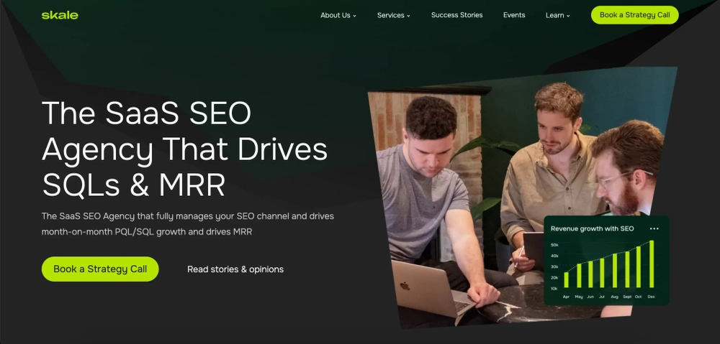Expand the Learn dropdown menu
This screenshot has height=344, width=720.
[557, 15]
